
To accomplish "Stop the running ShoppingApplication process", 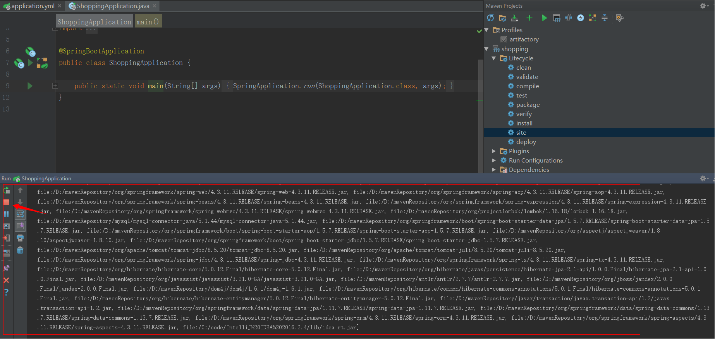I will click(x=6, y=202).
